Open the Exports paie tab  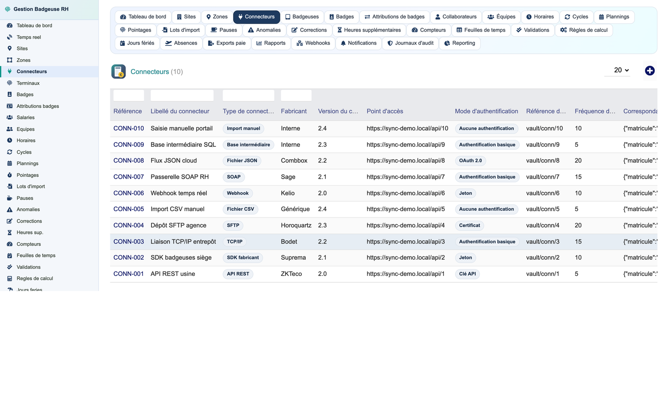(227, 43)
